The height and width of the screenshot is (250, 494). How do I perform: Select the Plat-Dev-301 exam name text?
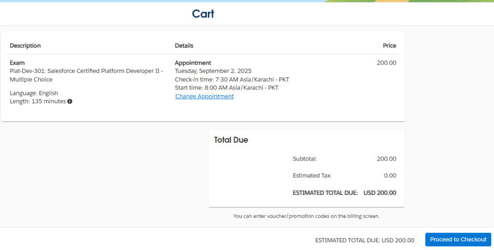pyautogui.click(x=86, y=75)
